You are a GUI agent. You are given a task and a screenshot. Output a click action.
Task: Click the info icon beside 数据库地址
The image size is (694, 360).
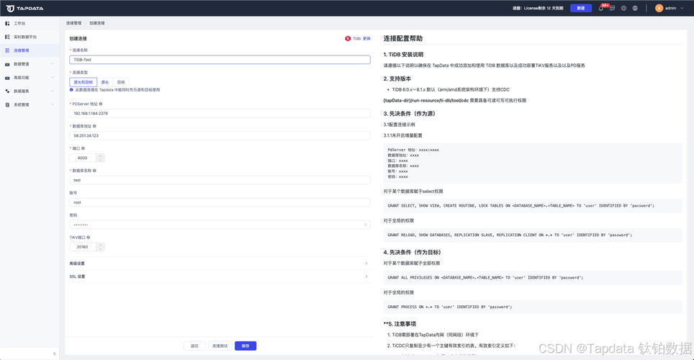click(x=94, y=126)
